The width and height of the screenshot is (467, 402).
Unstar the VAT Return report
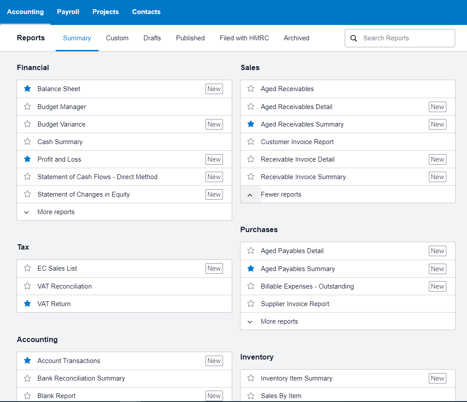click(28, 304)
